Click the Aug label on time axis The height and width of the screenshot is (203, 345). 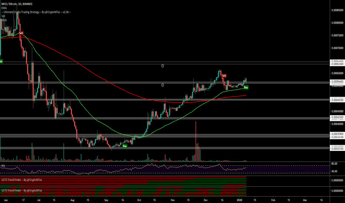[x=73, y=200]
